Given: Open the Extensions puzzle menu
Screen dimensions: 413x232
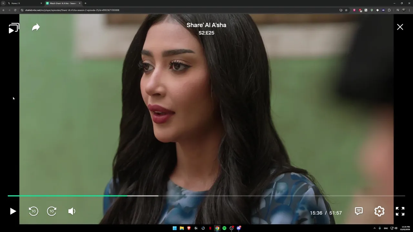Looking at the screenshot, I should [389, 10].
